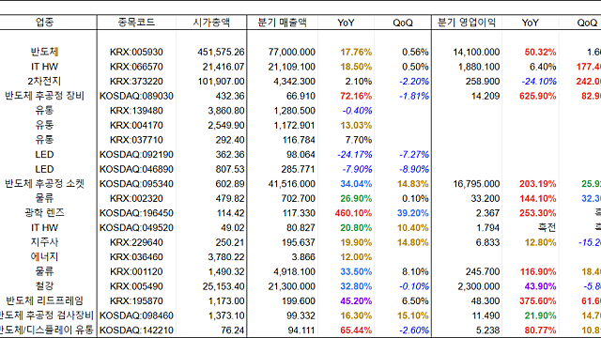Select the KRX:066570 stock code cell
The width and height of the screenshot is (601, 338).
(136, 67)
